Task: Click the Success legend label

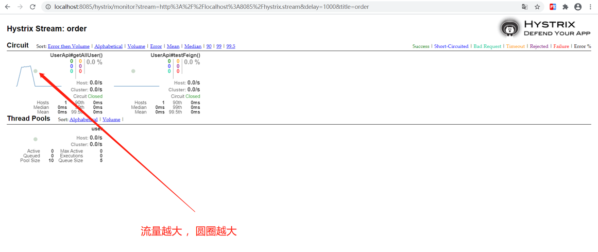Action: [421, 46]
